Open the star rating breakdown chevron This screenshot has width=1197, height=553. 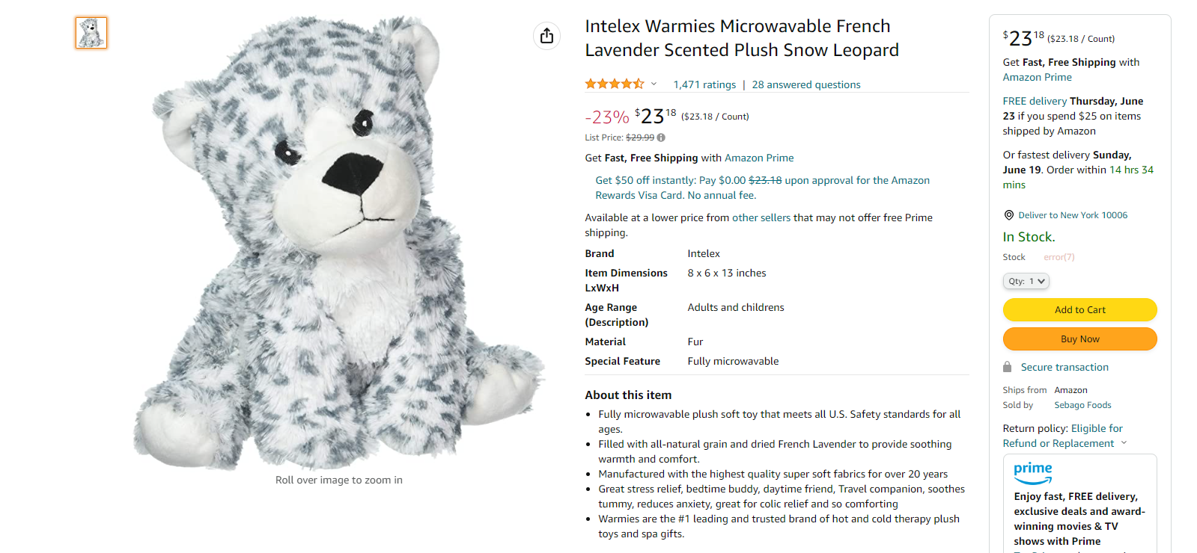pyautogui.click(x=654, y=84)
